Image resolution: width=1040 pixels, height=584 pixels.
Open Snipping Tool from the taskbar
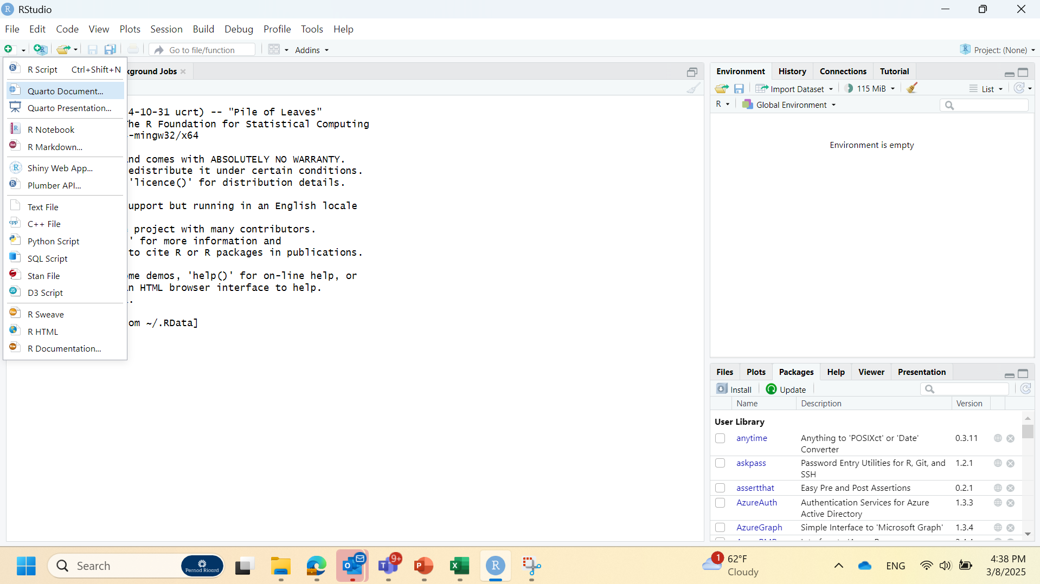point(531,566)
